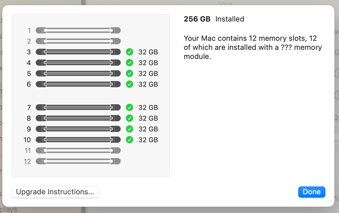
Task: Click the green checkmark for slot 3
Action: pyautogui.click(x=130, y=52)
